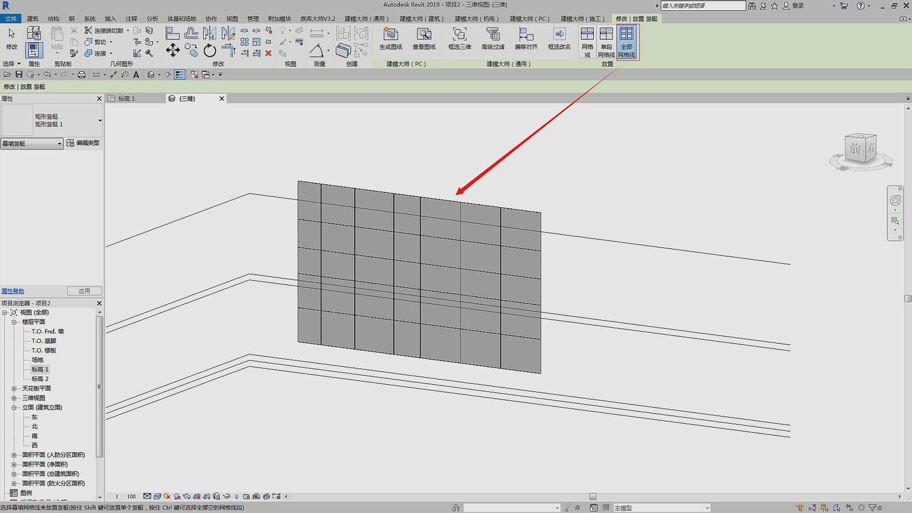Open 标高 2 floor plan in browser
Viewport: 912px width, 513px height.
coord(40,379)
